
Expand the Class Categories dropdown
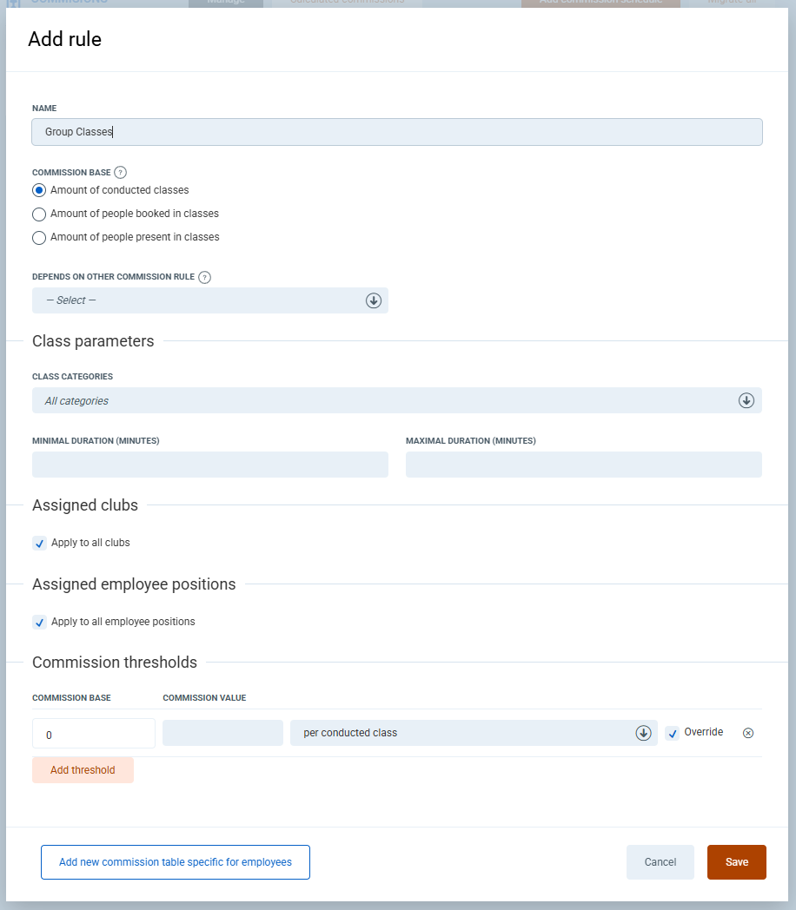[397, 400]
